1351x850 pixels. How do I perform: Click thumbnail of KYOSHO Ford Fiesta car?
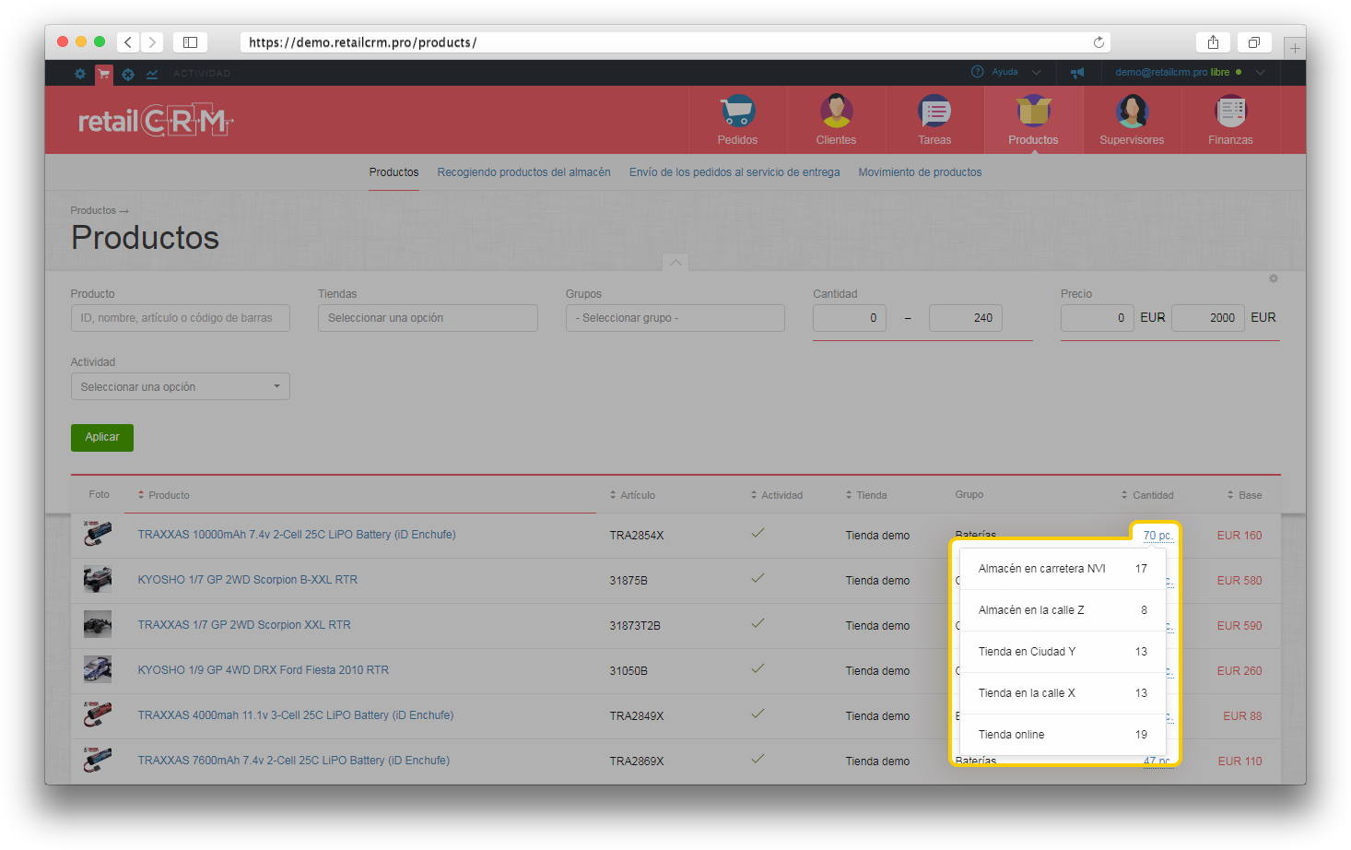pos(98,669)
